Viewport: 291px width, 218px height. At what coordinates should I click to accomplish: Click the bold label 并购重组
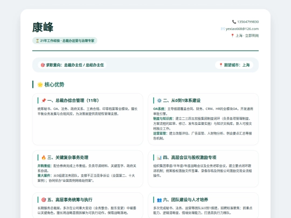pyautogui.click(x=44, y=166)
